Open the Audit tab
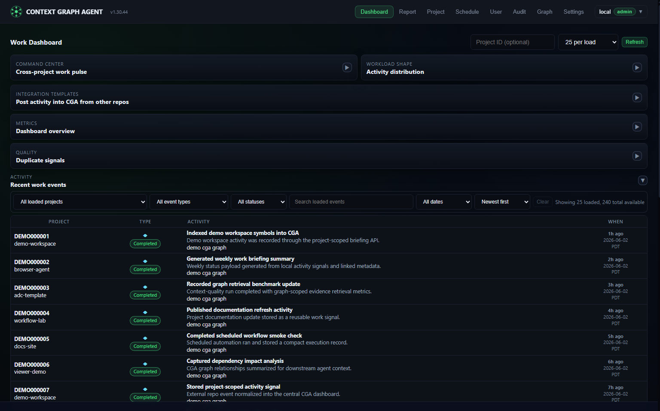This screenshot has width=660, height=411. pyautogui.click(x=519, y=12)
